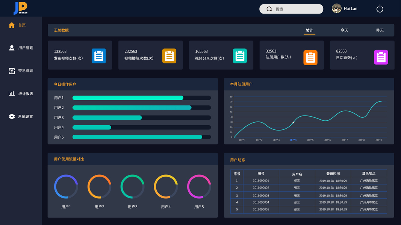Click the 用户1 progress bar
401x225 pixels.
click(141, 98)
